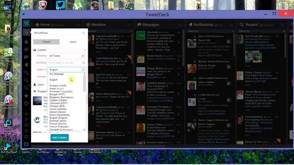Open the written in language dropdown

click(x=67, y=70)
